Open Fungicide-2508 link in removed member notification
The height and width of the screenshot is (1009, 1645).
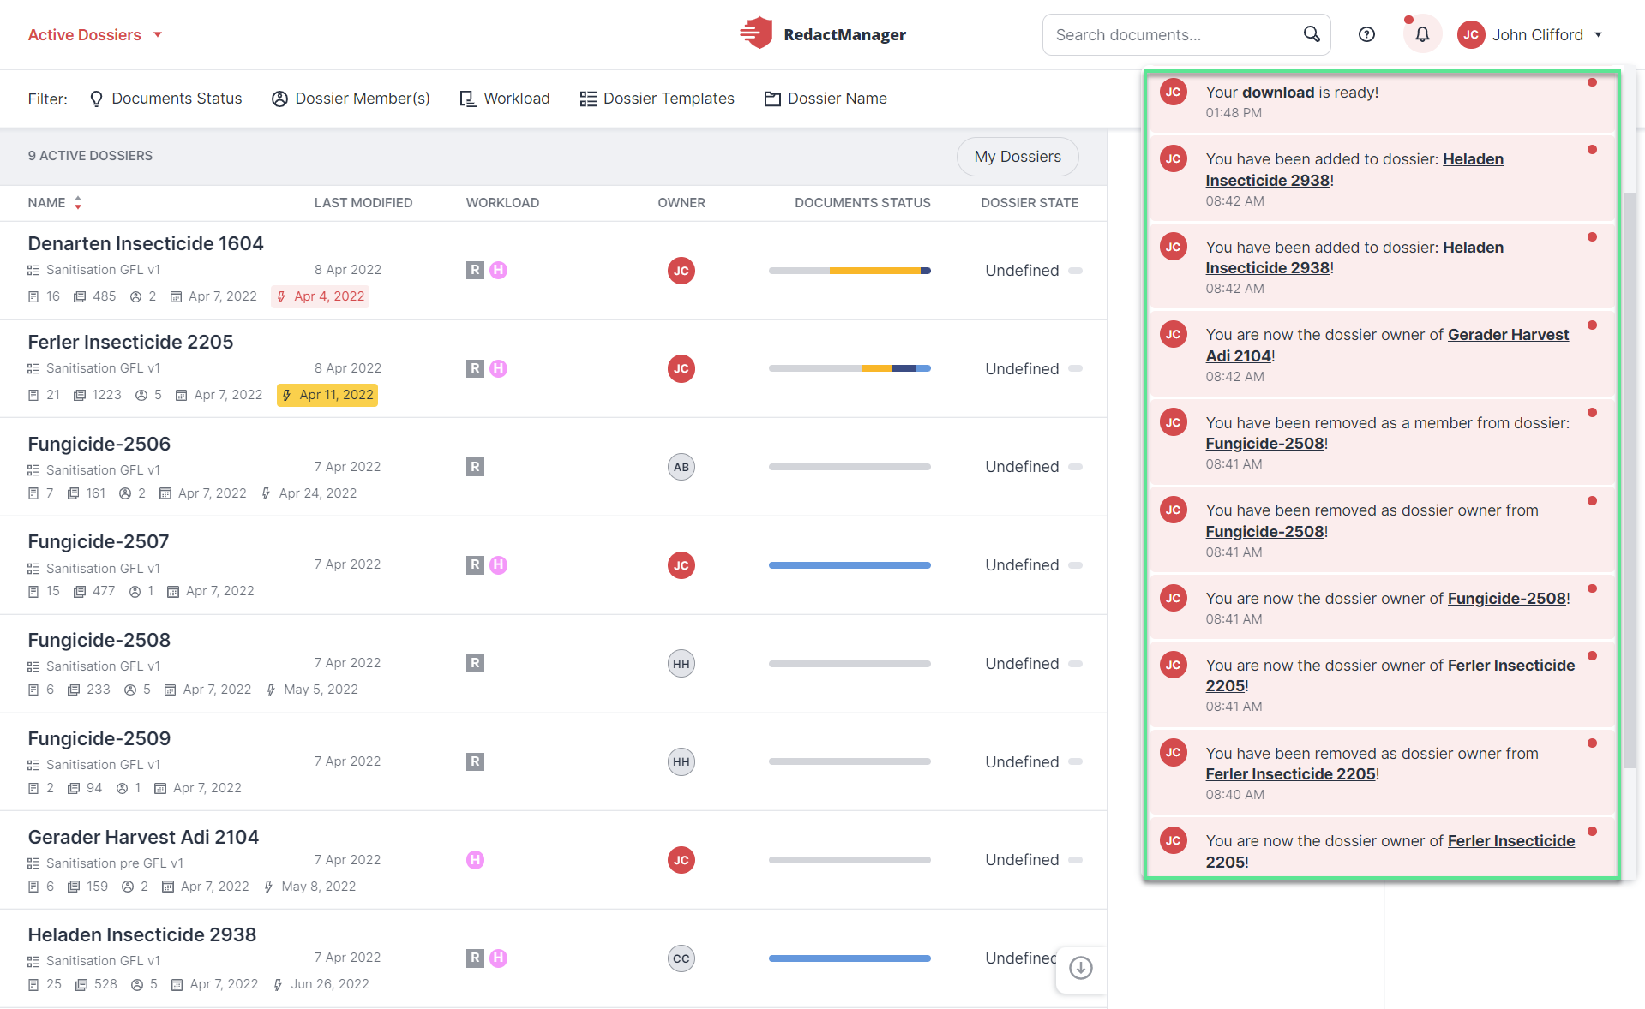[1264, 444]
